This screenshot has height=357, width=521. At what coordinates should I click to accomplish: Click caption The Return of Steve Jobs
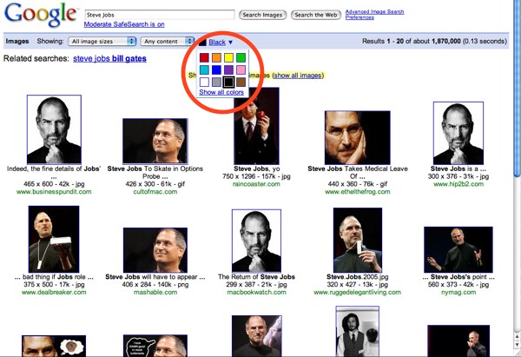pos(256,276)
